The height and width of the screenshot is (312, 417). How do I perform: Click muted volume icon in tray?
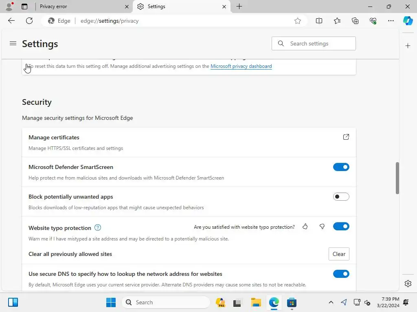[367, 302]
